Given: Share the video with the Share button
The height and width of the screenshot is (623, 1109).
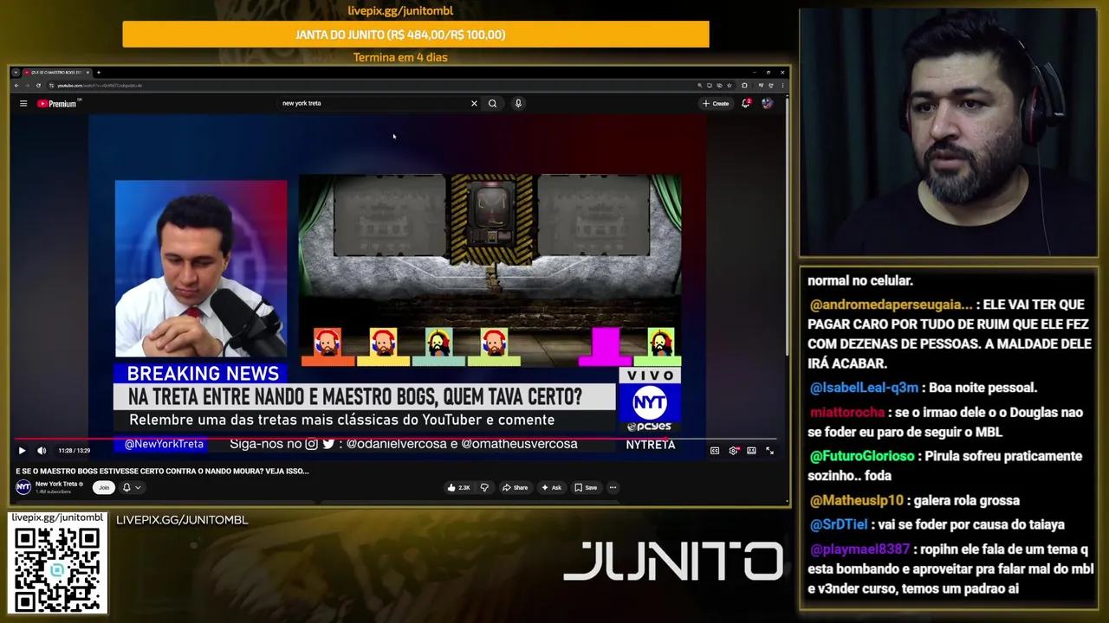Looking at the screenshot, I should (x=515, y=487).
